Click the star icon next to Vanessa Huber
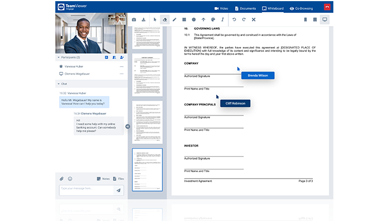Image resolution: width=387 pixels, height=221 pixels. point(61,66)
